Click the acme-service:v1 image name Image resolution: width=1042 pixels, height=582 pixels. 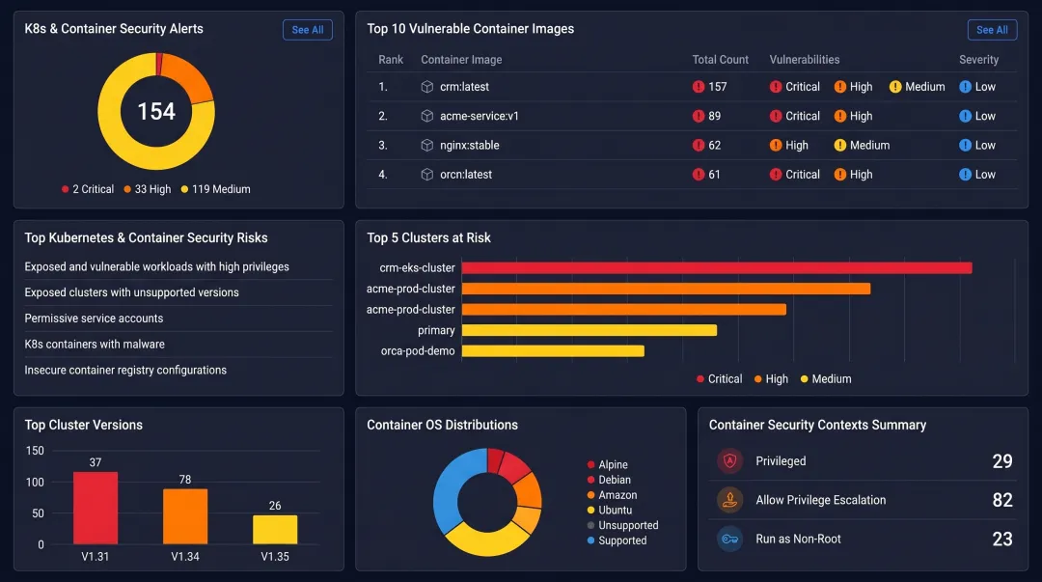pyautogui.click(x=480, y=117)
